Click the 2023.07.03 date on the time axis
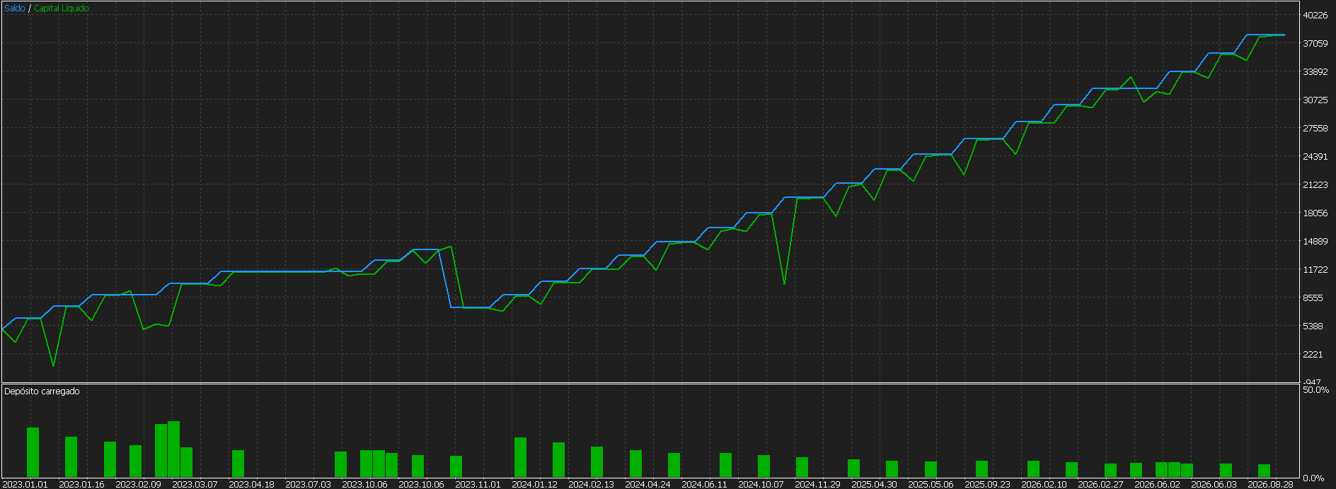The width and height of the screenshot is (1336, 489). point(309,484)
